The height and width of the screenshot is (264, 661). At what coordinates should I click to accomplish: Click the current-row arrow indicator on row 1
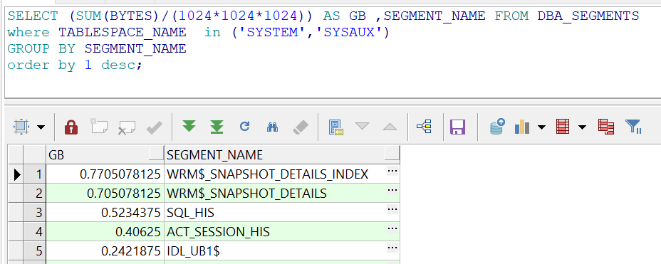coord(17,174)
